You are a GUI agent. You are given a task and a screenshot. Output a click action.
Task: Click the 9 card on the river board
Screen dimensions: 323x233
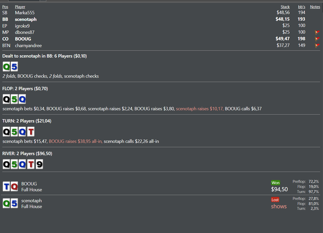(x=39, y=164)
